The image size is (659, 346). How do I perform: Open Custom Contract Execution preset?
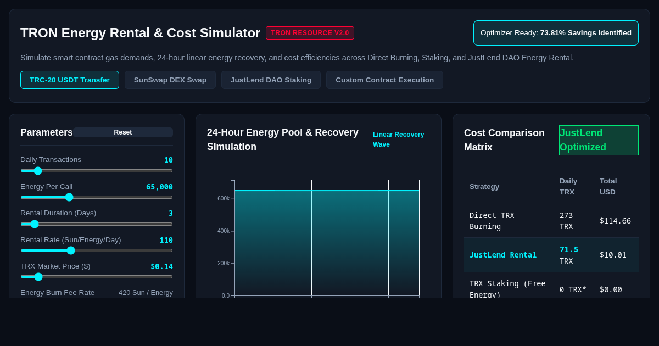[x=384, y=80]
